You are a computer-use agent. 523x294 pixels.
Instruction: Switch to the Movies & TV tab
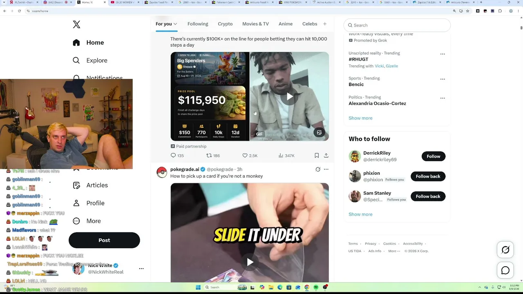(255, 24)
